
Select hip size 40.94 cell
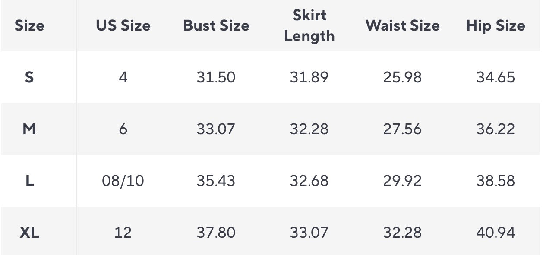496,233
